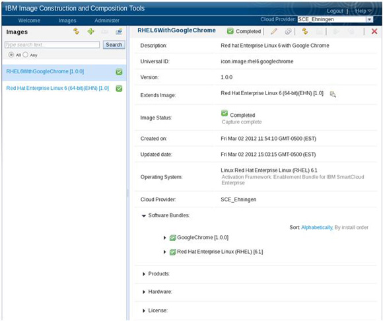Click status icon beside RHEL6WithGoogleChrome list entry
The image size is (383, 321).
pyautogui.click(x=119, y=72)
